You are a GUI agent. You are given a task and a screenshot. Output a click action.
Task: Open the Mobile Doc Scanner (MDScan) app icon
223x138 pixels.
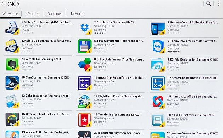pyautogui.click(x=12, y=28)
